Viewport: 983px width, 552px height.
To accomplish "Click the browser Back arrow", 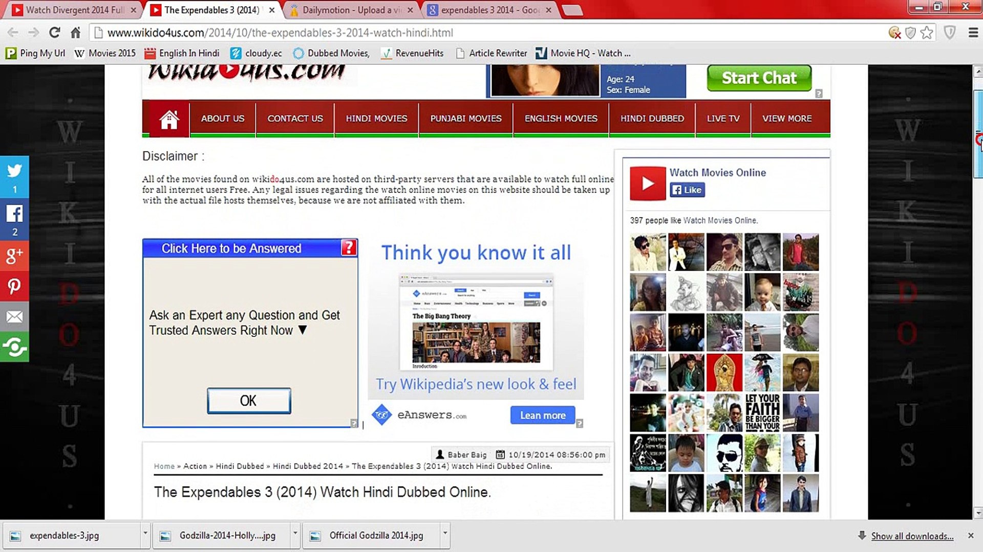I will (13, 33).
